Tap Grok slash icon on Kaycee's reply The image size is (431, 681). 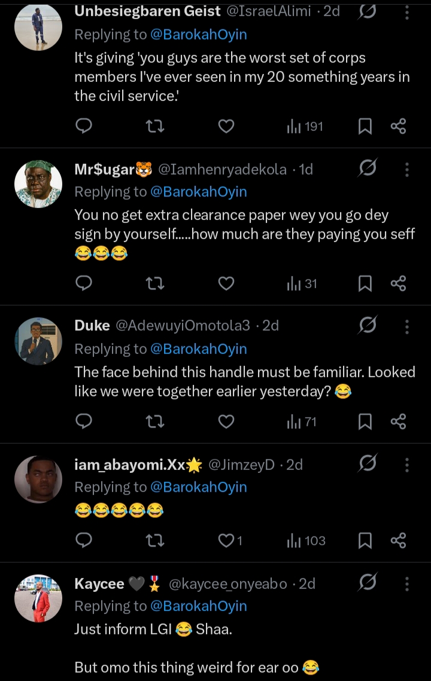367,584
